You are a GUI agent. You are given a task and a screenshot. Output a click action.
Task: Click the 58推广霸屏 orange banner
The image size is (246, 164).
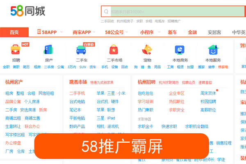[122, 146]
